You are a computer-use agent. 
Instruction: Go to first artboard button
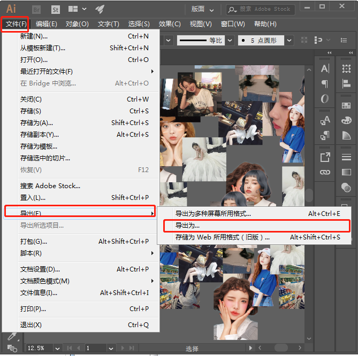tap(70, 348)
